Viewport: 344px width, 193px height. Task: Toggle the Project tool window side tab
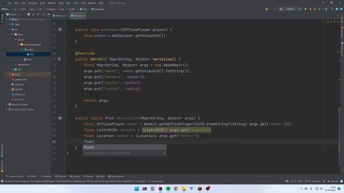(2, 18)
